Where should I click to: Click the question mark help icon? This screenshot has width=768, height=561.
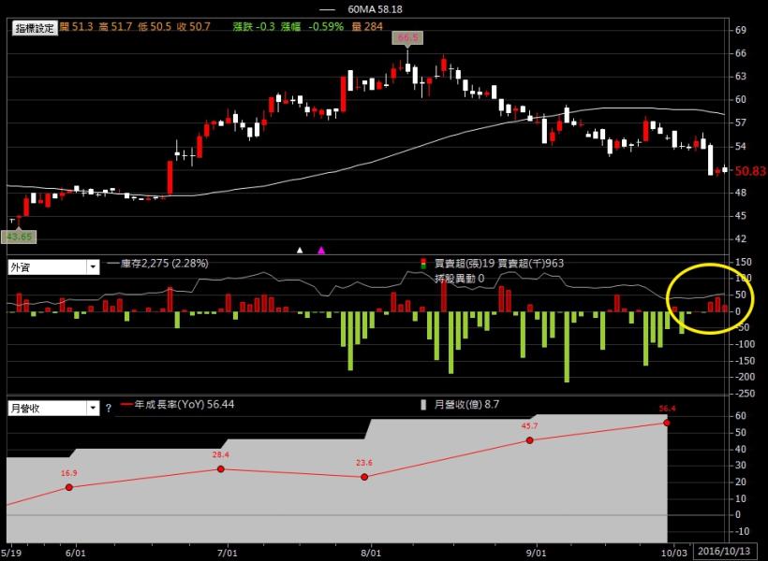(x=109, y=408)
